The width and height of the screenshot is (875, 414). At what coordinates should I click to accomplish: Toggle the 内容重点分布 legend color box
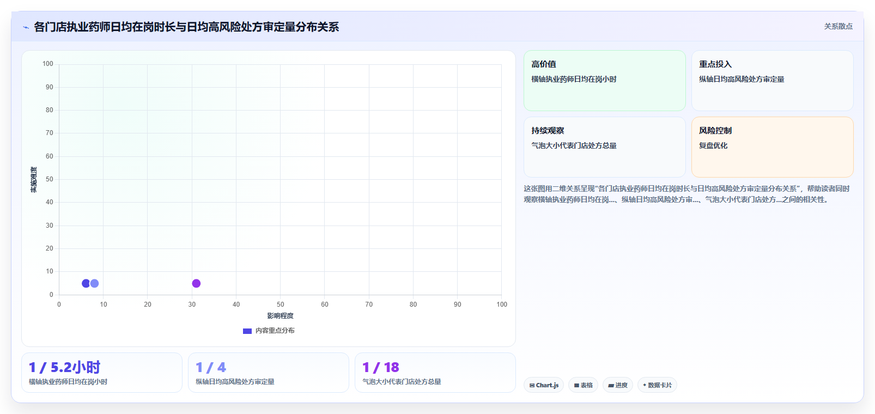[x=247, y=331]
